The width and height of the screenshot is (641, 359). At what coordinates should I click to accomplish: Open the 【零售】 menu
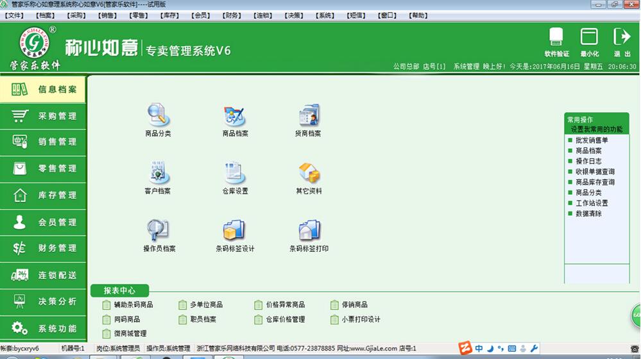[139, 15]
